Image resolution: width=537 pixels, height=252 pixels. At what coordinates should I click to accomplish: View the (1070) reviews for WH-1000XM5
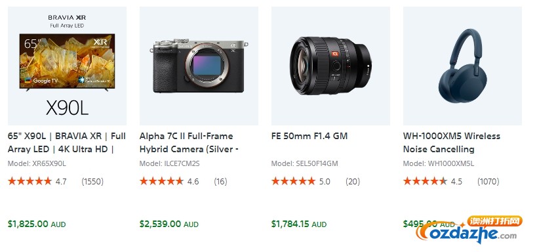(x=488, y=181)
